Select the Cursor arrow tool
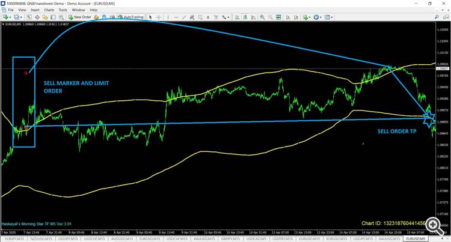The image size is (451, 242). [150, 17]
